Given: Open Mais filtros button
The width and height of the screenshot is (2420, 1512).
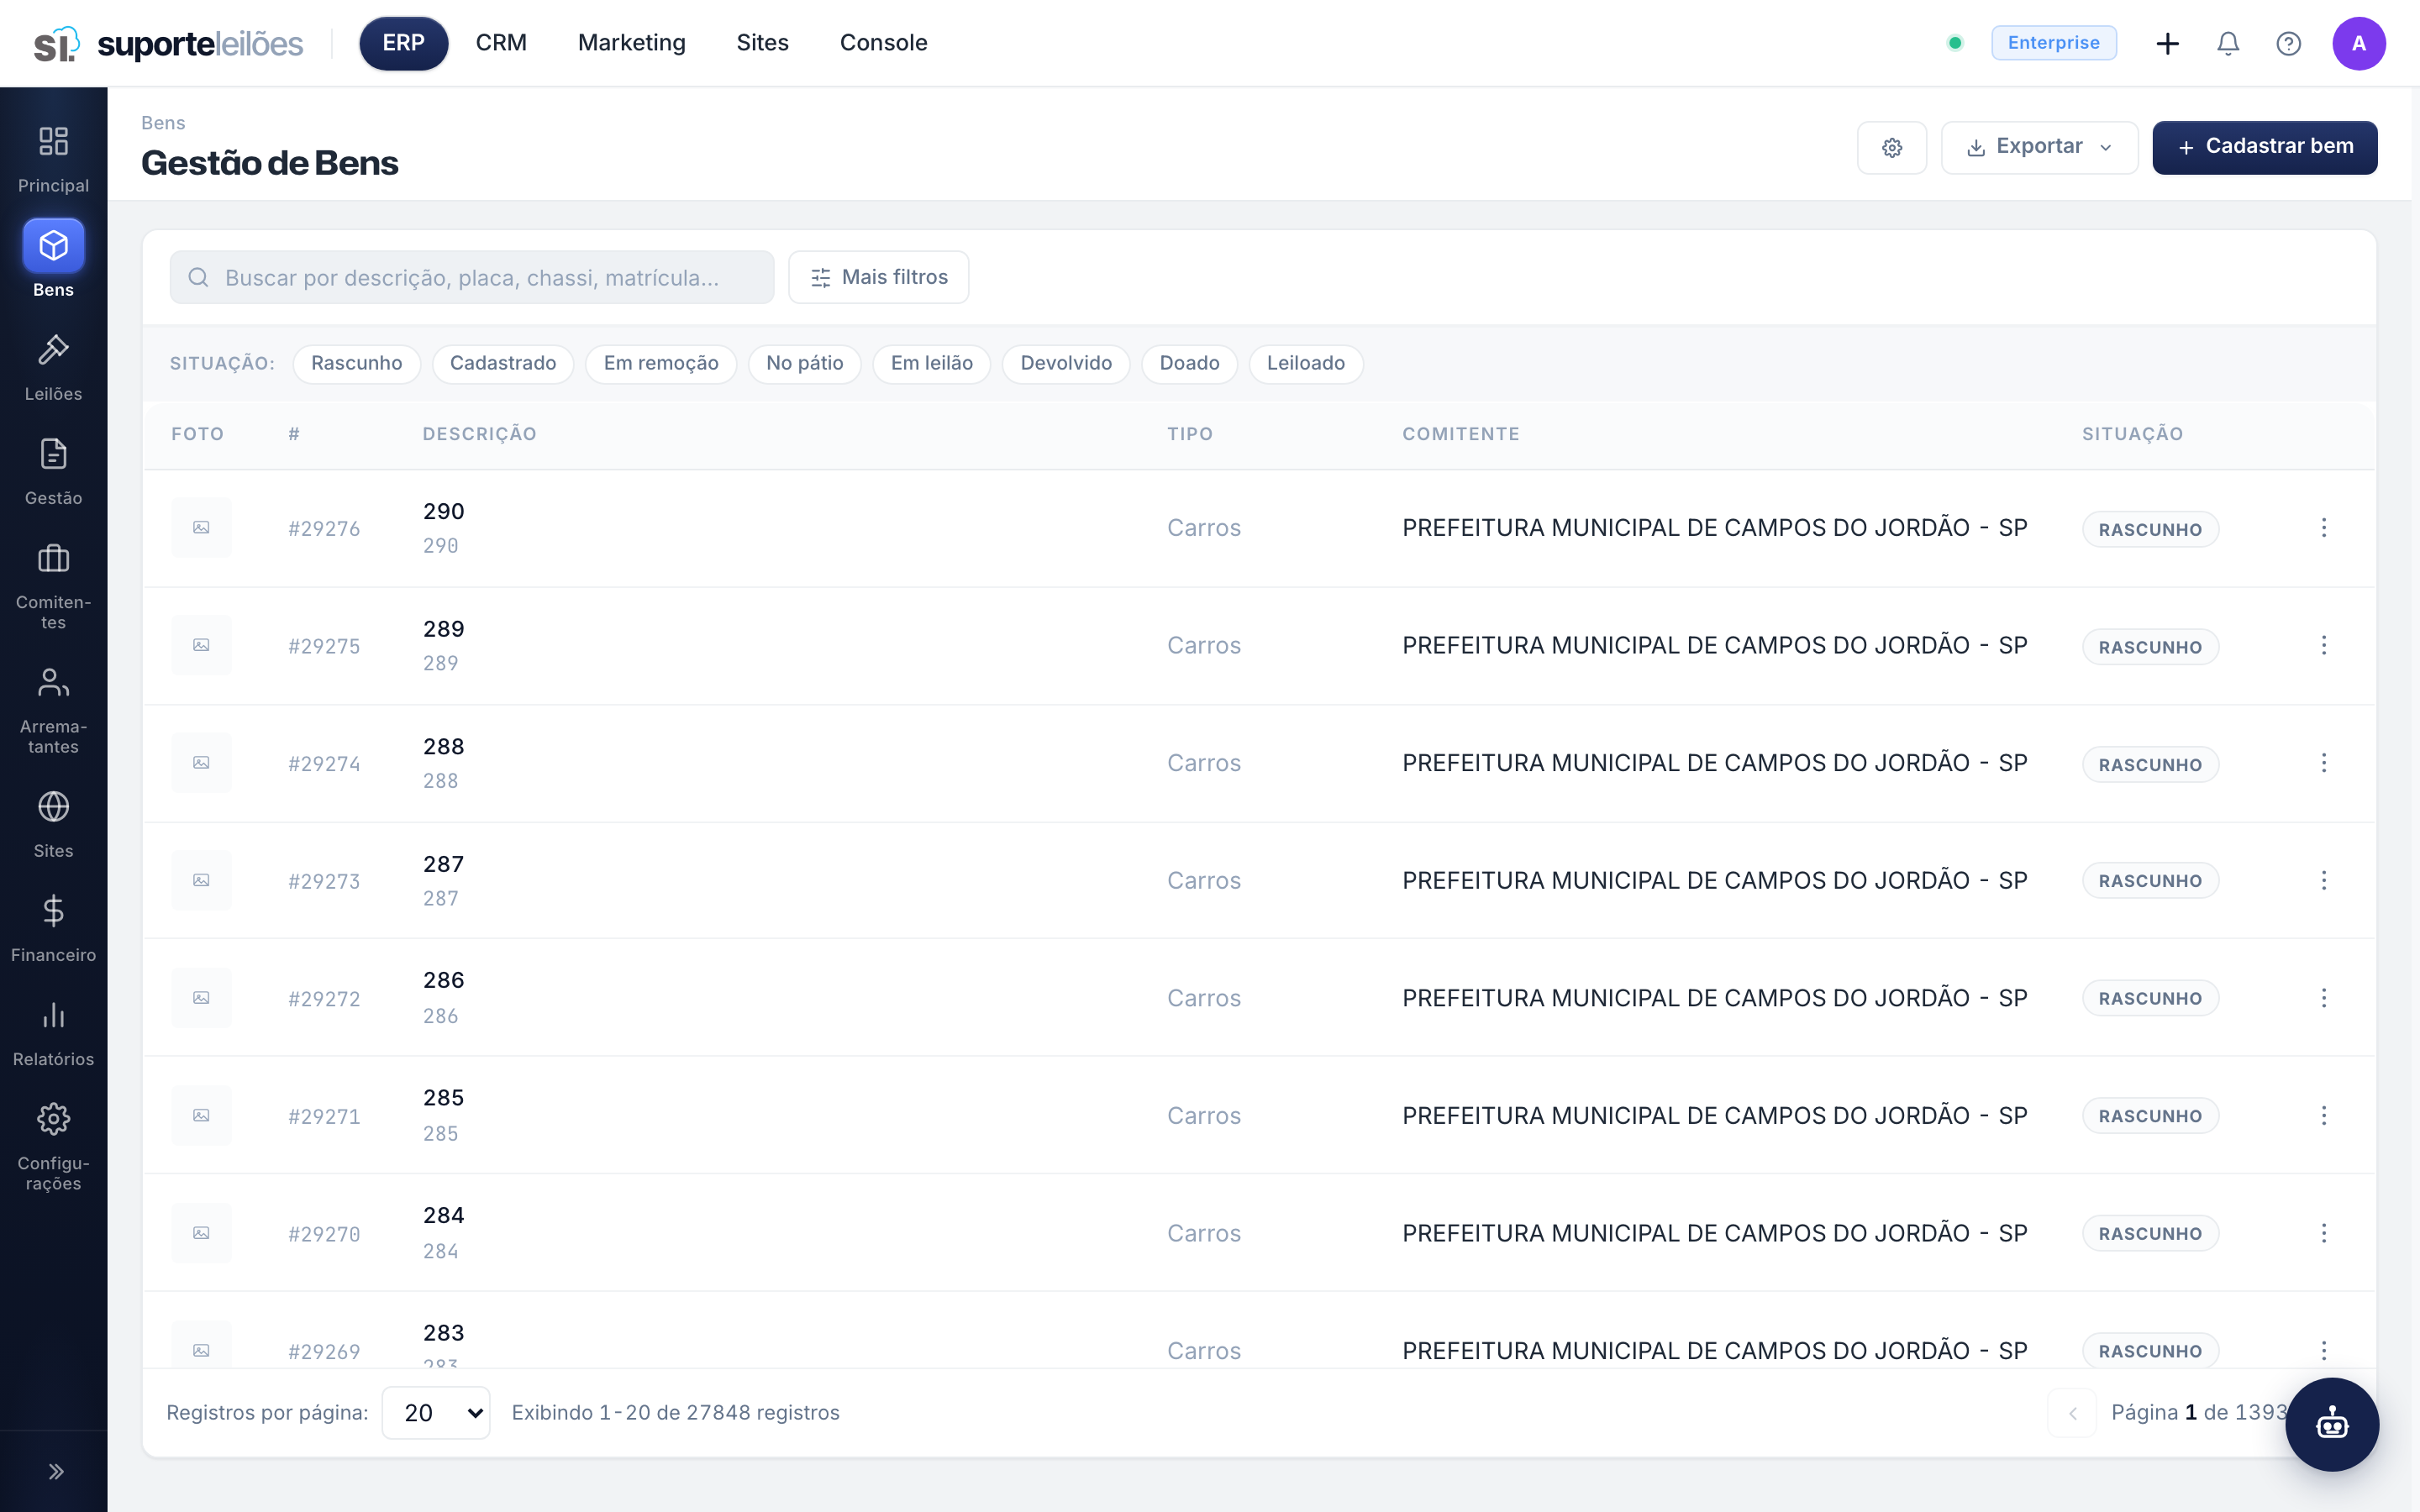Looking at the screenshot, I should [x=878, y=277].
